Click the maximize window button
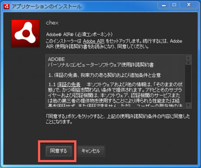This screenshot has height=168, width=201. (174, 5)
